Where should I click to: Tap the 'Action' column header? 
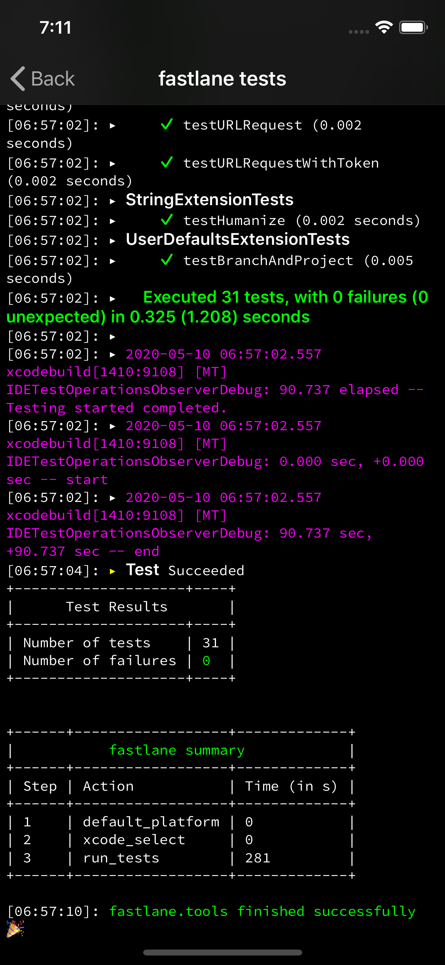point(108,786)
